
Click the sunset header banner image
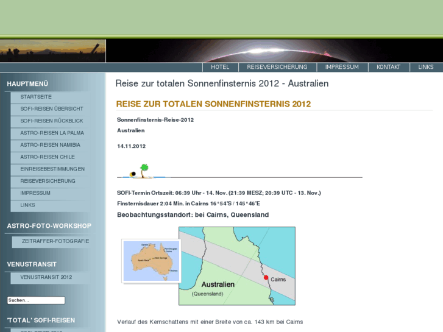(x=53, y=51)
